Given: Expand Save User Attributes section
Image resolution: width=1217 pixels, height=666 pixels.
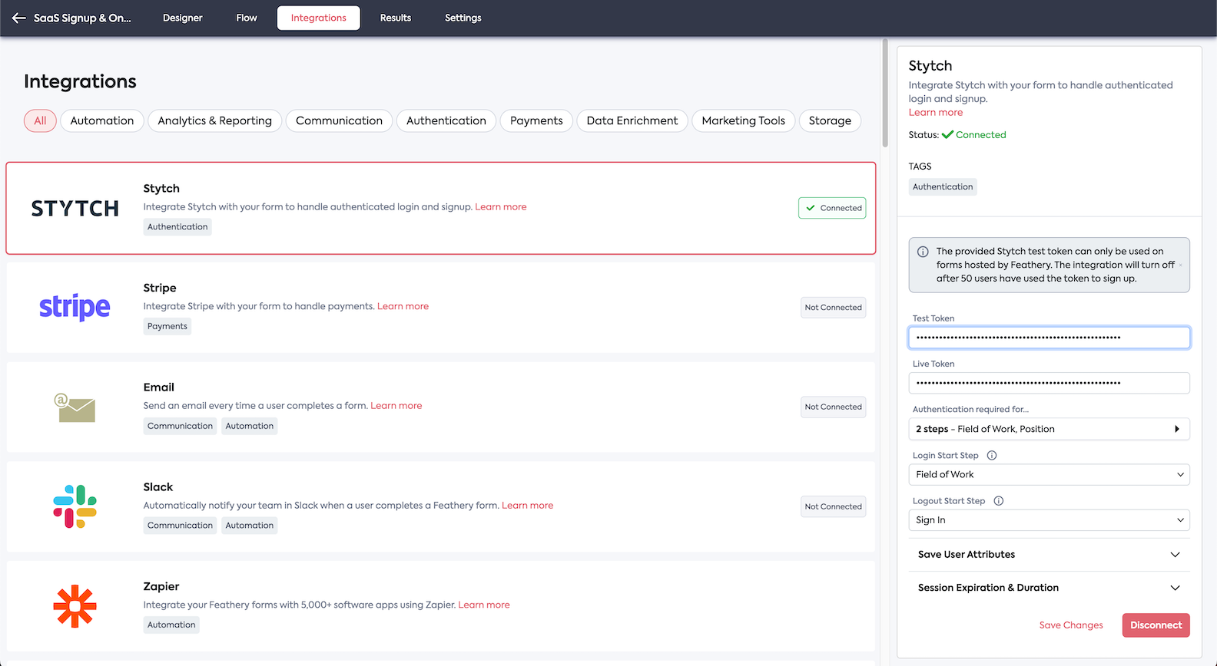Looking at the screenshot, I should coord(1050,555).
